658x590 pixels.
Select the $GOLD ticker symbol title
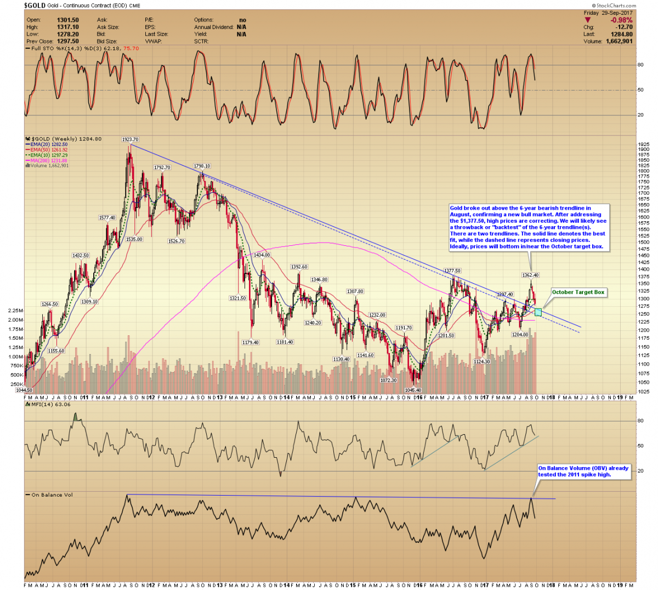pos(36,5)
